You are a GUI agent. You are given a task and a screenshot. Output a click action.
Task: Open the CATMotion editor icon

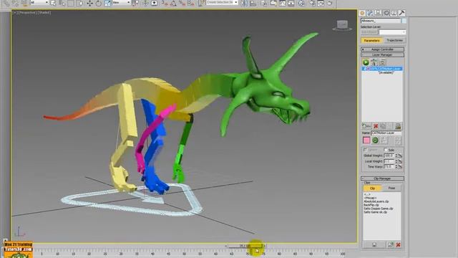click(x=398, y=126)
